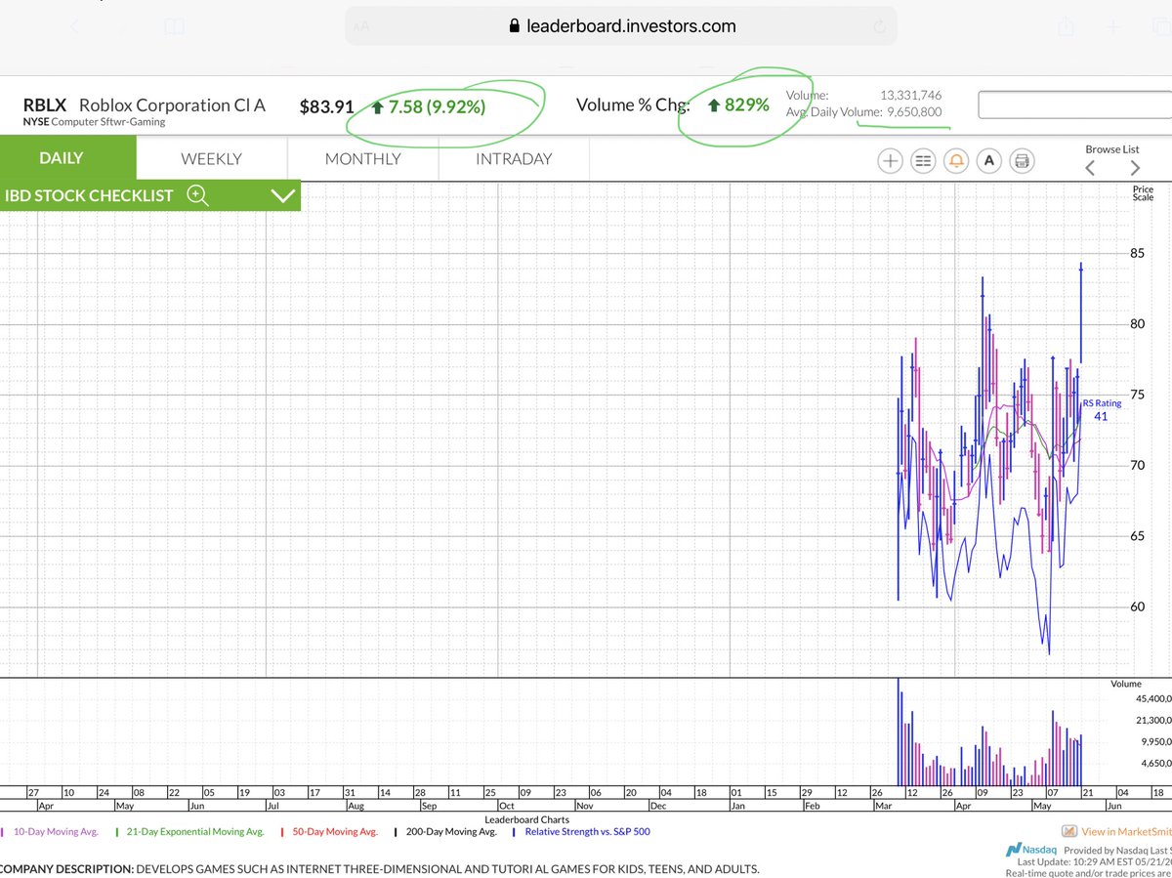Open Safari bookmarks book icon
Image resolution: width=1172 pixels, height=878 pixels.
click(175, 26)
